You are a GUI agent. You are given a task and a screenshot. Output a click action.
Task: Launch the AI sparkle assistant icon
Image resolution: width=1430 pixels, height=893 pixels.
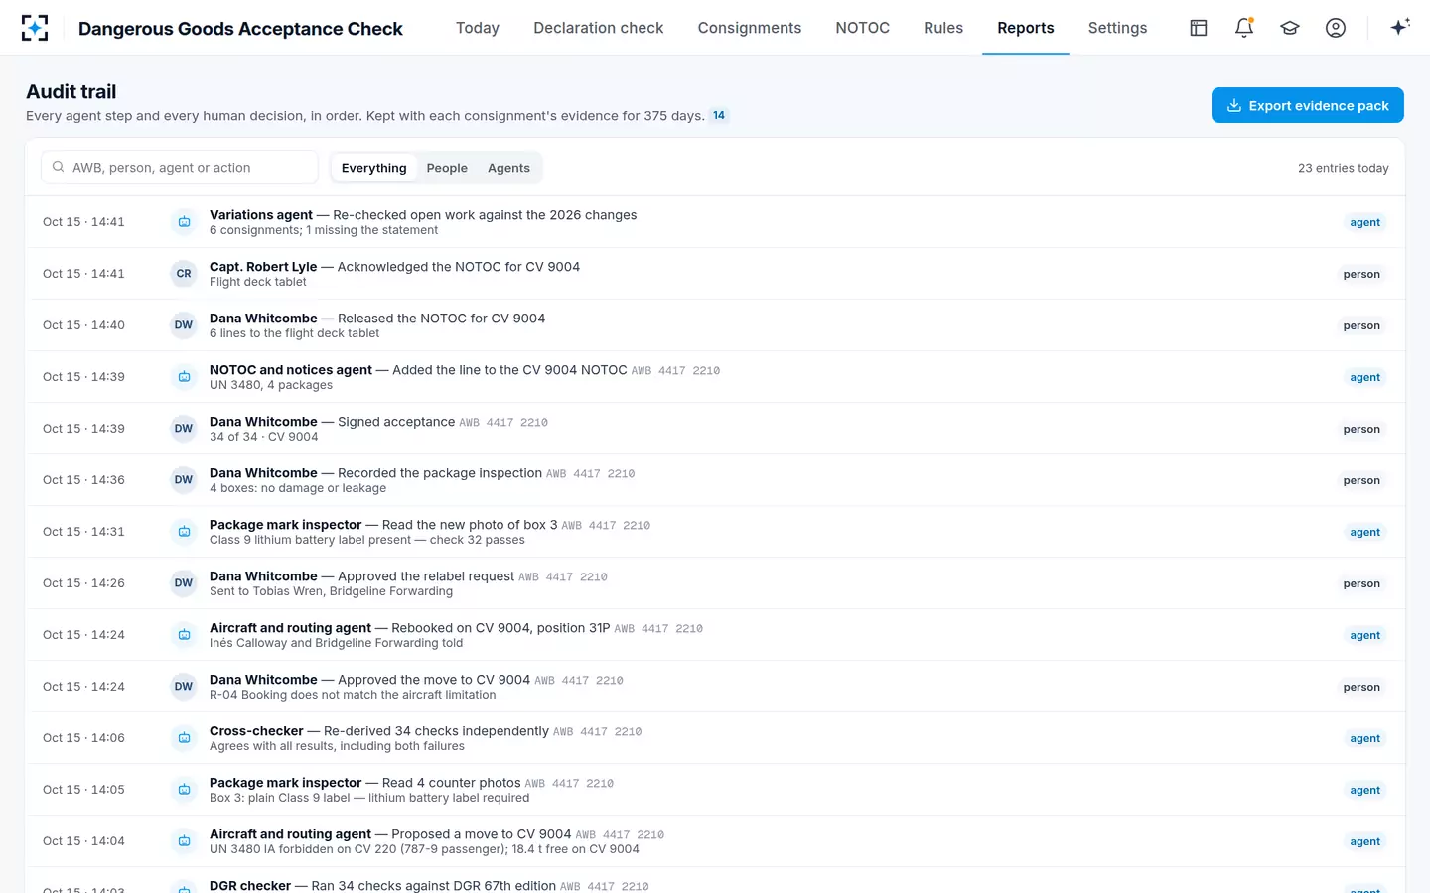1400,28
